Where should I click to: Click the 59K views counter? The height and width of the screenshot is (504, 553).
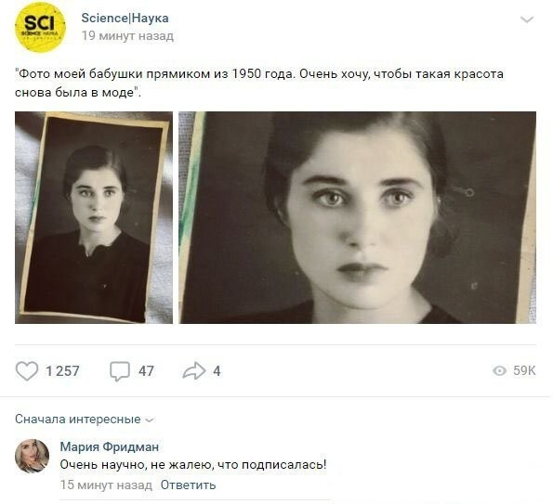tap(524, 370)
